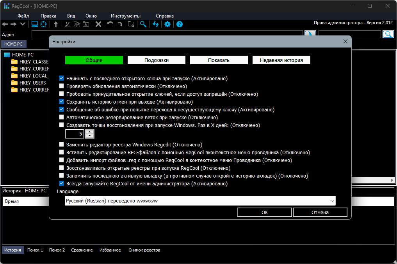
Task: Enable 'Добавить импорт файлов .reg' checkbox
Action: pos(62,160)
